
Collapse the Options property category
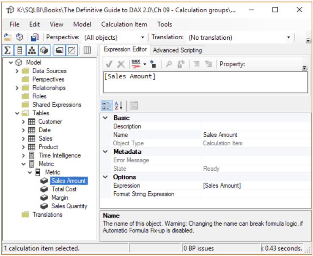105,177
